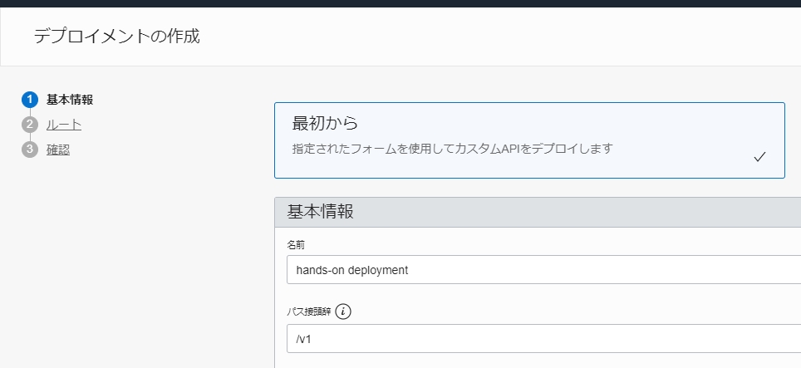
Task: Click the カスタムAPIをデプロイします description text
Action: pos(452,149)
